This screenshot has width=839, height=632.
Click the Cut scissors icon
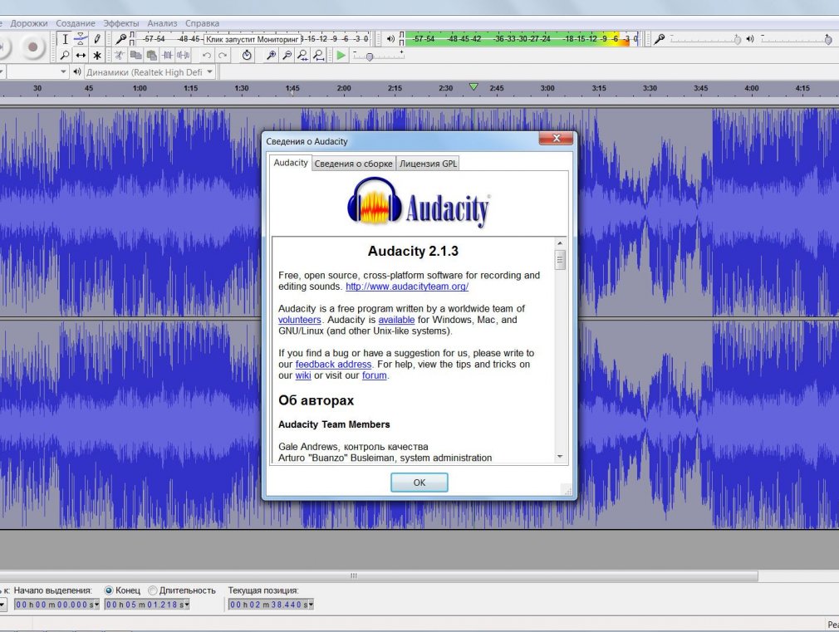click(x=120, y=55)
